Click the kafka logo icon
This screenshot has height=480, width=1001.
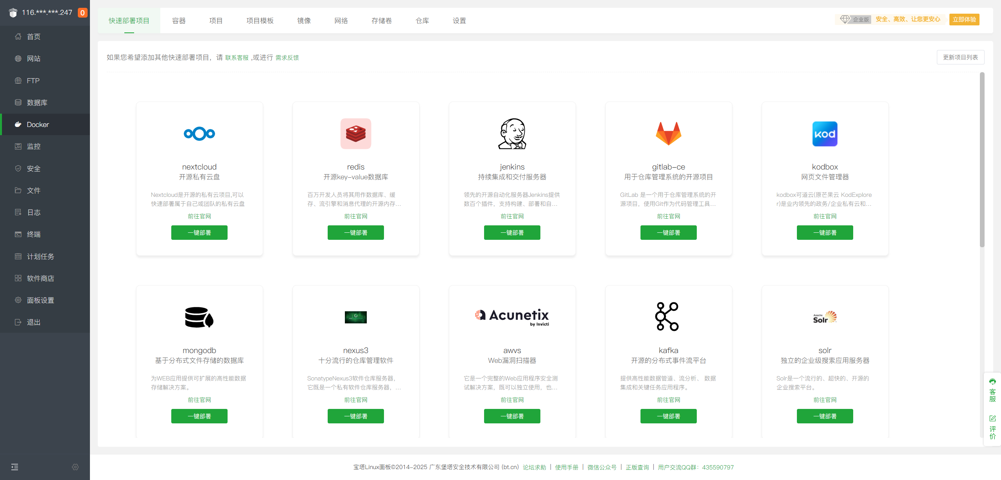(667, 316)
